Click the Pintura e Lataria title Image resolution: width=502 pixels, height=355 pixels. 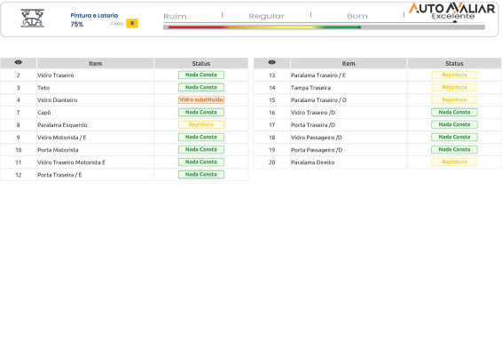point(94,15)
